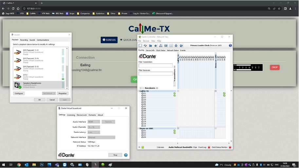Open the Windows Start menu
Image resolution: width=299 pixels, height=168 pixels.
[3, 165]
